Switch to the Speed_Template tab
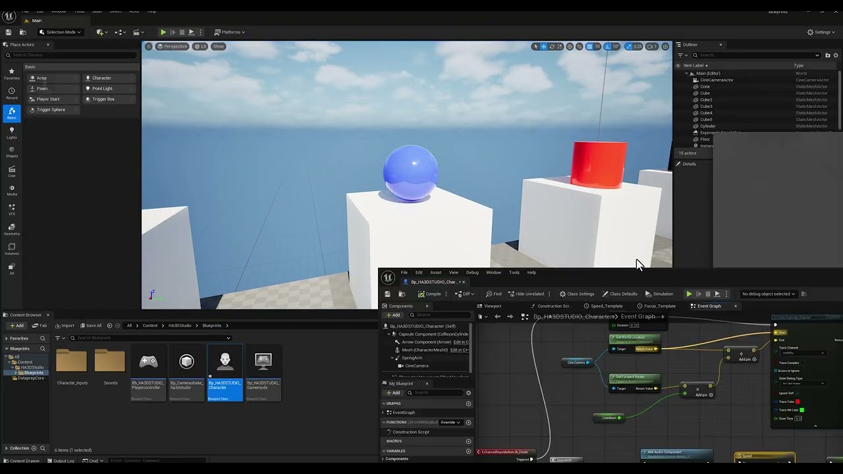 [x=603, y=306]
